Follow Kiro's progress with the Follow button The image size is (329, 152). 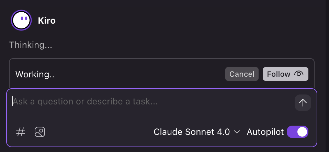[285, 74]
